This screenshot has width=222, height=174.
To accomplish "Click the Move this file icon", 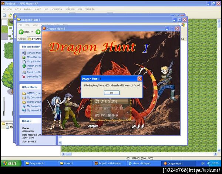I will point(24,57).
